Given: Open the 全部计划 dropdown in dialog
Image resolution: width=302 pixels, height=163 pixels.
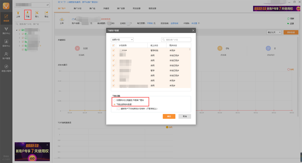Looking at the screenshot, I should pyautogui.click(x=122, y=39).
